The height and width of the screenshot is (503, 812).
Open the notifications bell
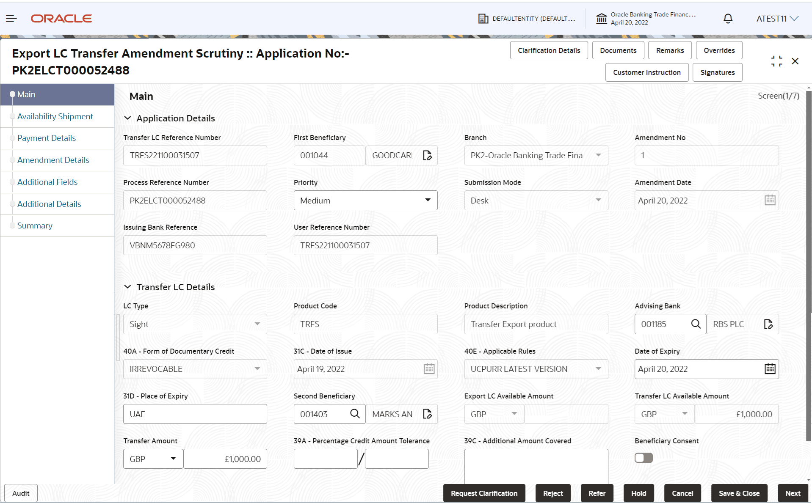727,18
